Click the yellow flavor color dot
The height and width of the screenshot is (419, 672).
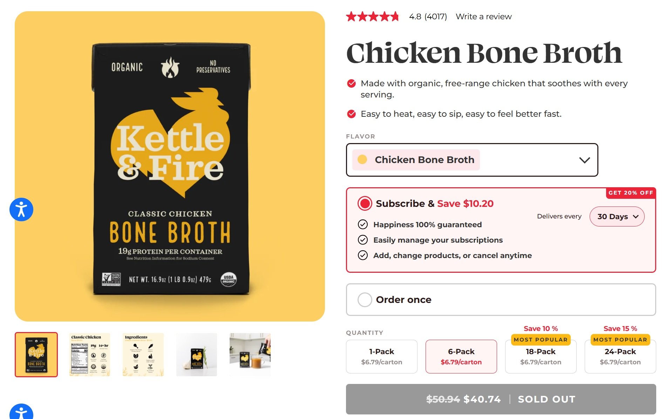(x=362, y=160)
